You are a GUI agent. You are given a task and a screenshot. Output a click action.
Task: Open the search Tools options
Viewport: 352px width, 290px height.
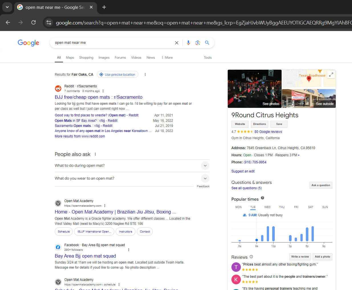[208, 57]
